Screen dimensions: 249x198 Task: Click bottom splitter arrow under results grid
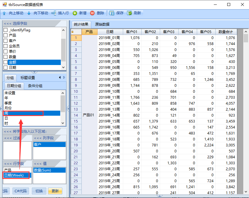[160, 196]
